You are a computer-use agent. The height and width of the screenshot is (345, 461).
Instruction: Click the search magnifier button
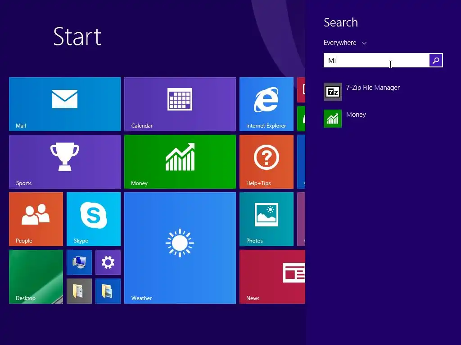pos(436,60)
